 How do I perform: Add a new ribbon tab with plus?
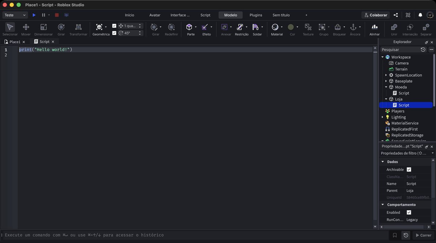coord(306,15)
